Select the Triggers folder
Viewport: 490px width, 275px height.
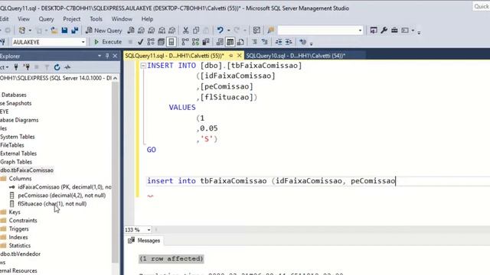click(x=18, y=229)
